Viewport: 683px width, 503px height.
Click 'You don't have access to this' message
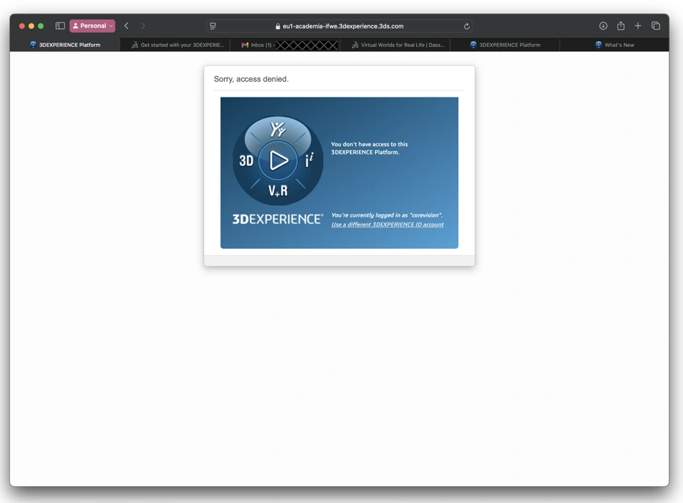click(369, 148)
